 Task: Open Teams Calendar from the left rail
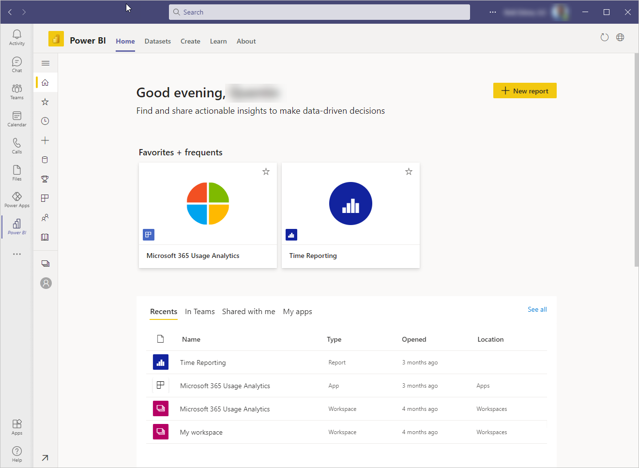pos(16,118)
